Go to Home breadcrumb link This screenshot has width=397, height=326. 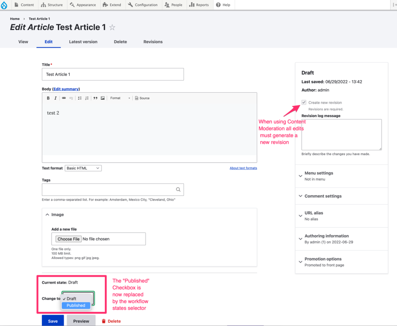pyautogui.click(x=15, y=19)
